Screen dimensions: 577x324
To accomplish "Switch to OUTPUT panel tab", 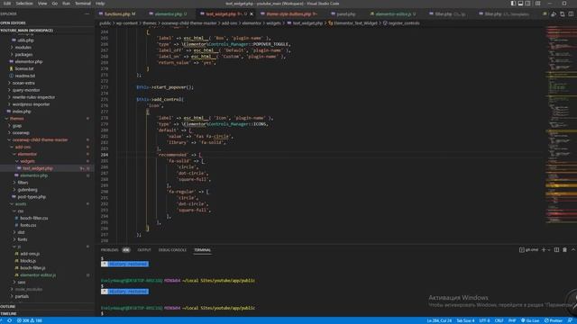I will pos(144,250).
